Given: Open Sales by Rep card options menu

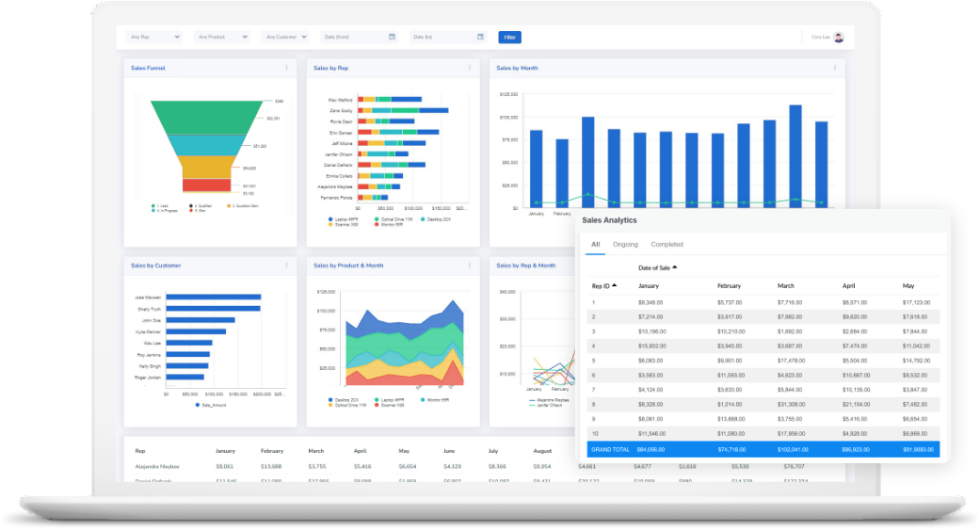Looking at the screenshot, I should [x=470, y=68].
